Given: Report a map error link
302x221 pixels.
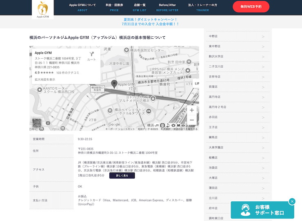Looking at the screenshot, I should [x=185, y=129].
